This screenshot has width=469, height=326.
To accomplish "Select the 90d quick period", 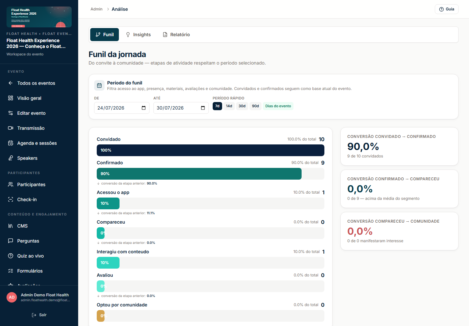I will 256,106.
